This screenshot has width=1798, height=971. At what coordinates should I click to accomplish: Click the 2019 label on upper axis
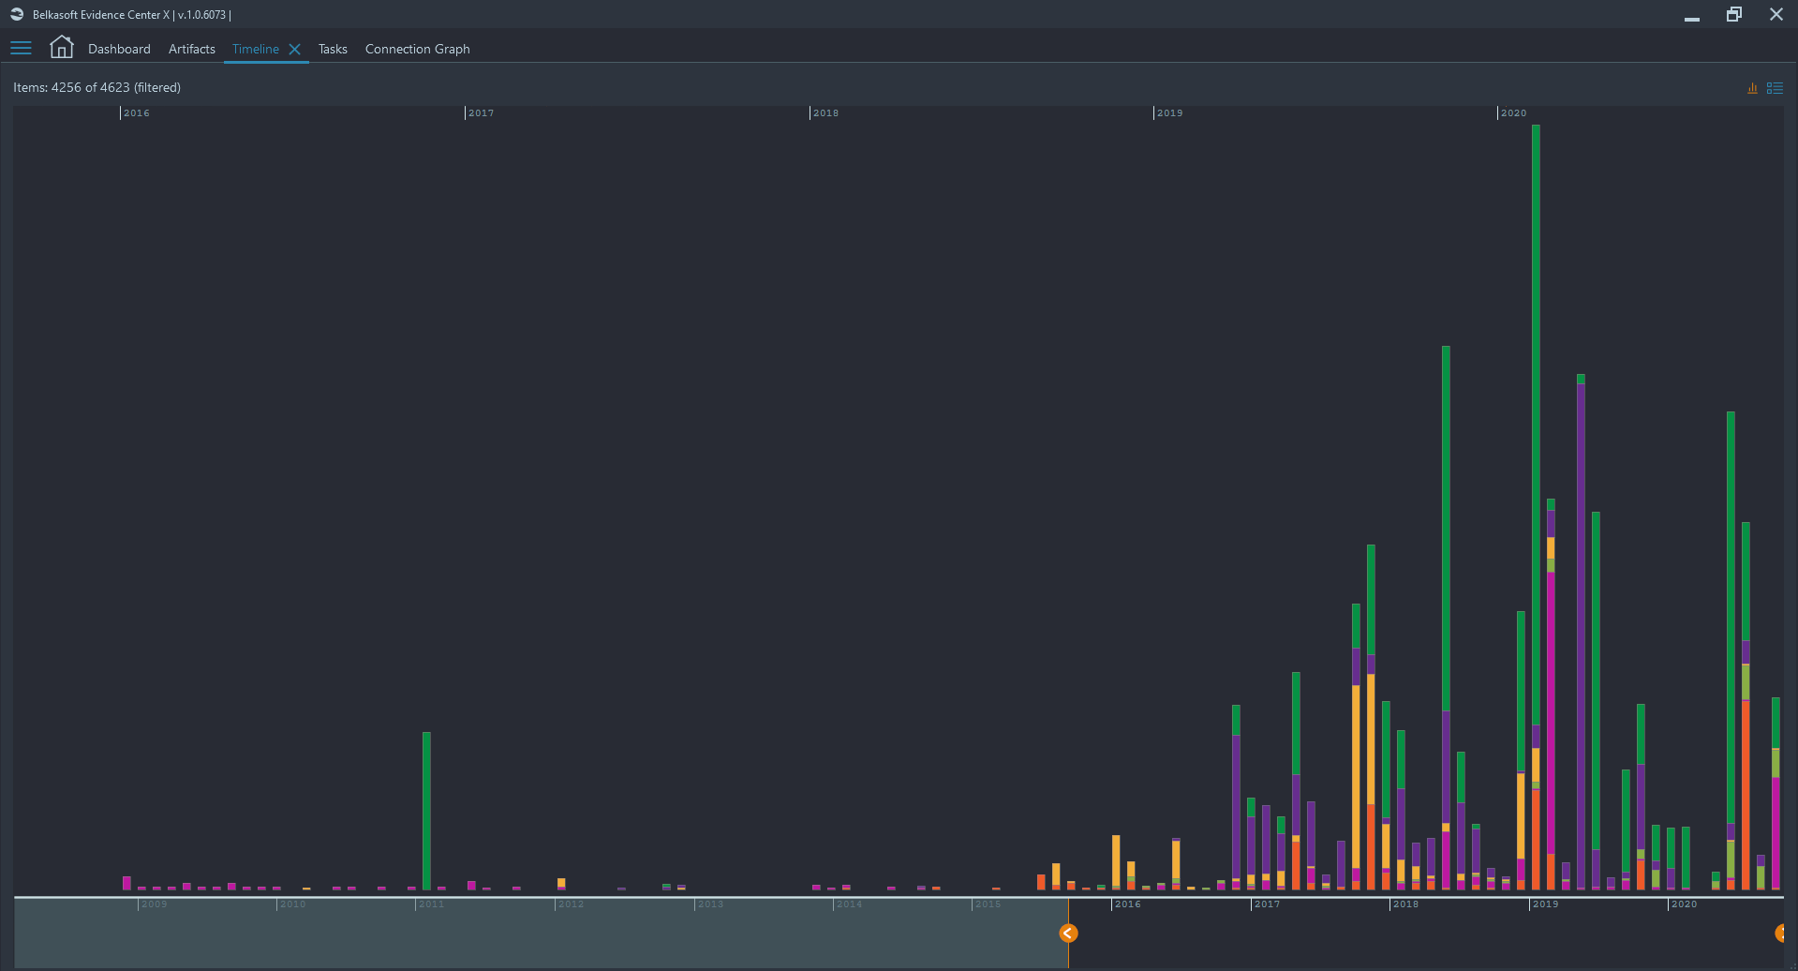tap(1169, 113)
